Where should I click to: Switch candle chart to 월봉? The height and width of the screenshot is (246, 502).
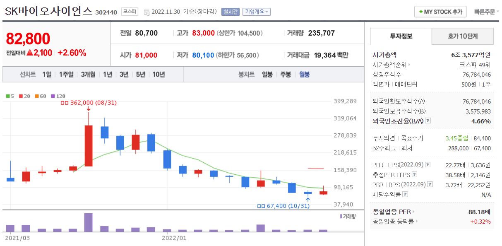point(304,75)
